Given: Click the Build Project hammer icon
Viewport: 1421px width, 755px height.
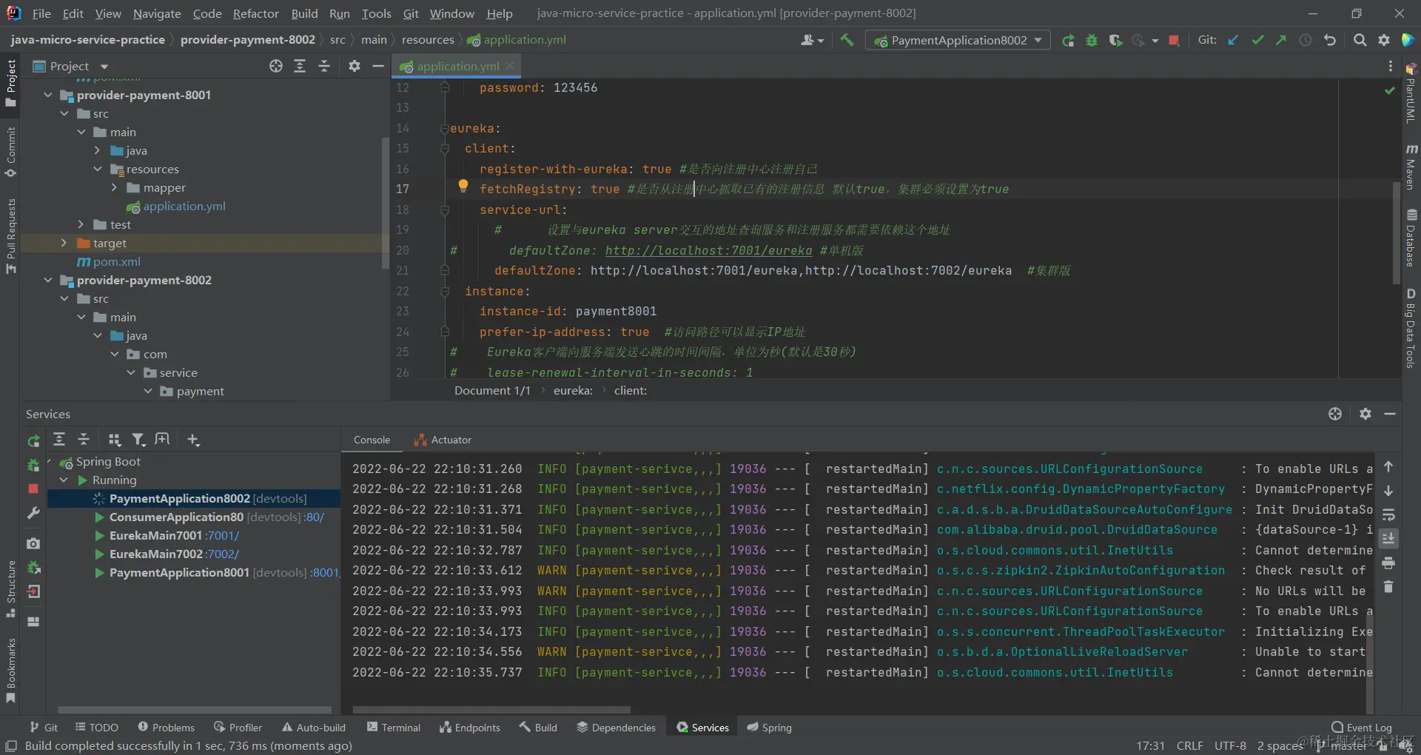Looking at the screenshot, I should click(847, 40).
